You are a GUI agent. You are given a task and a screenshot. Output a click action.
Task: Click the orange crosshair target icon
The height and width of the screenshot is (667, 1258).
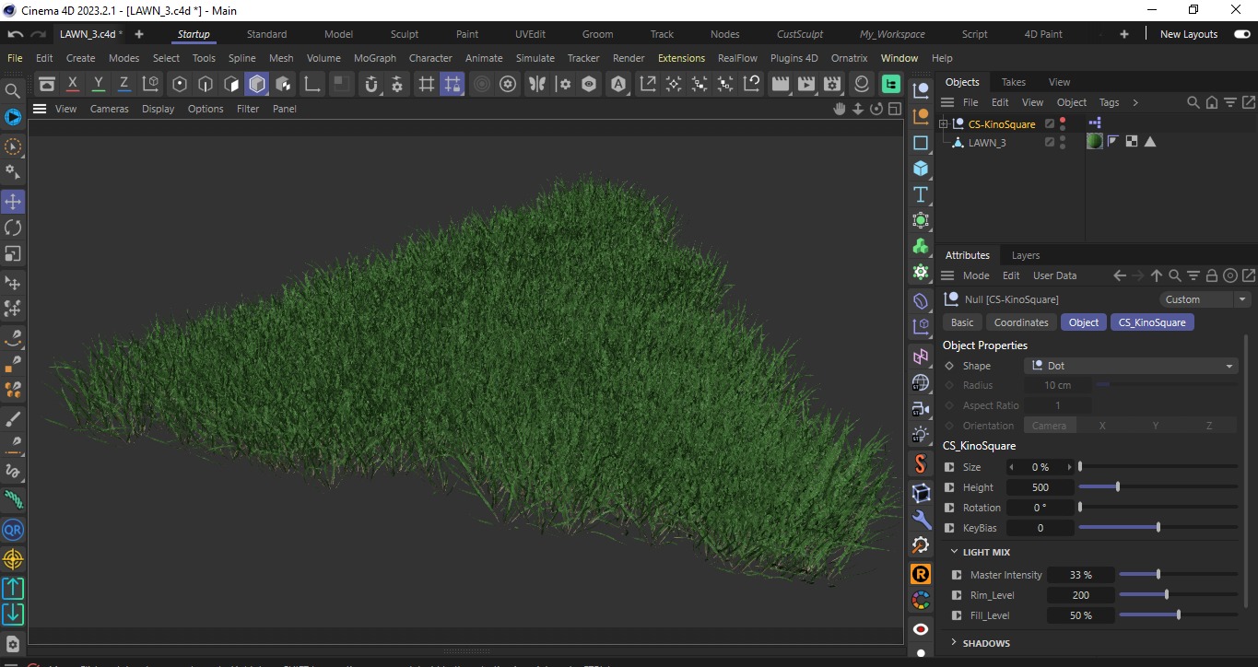[13, 559]
